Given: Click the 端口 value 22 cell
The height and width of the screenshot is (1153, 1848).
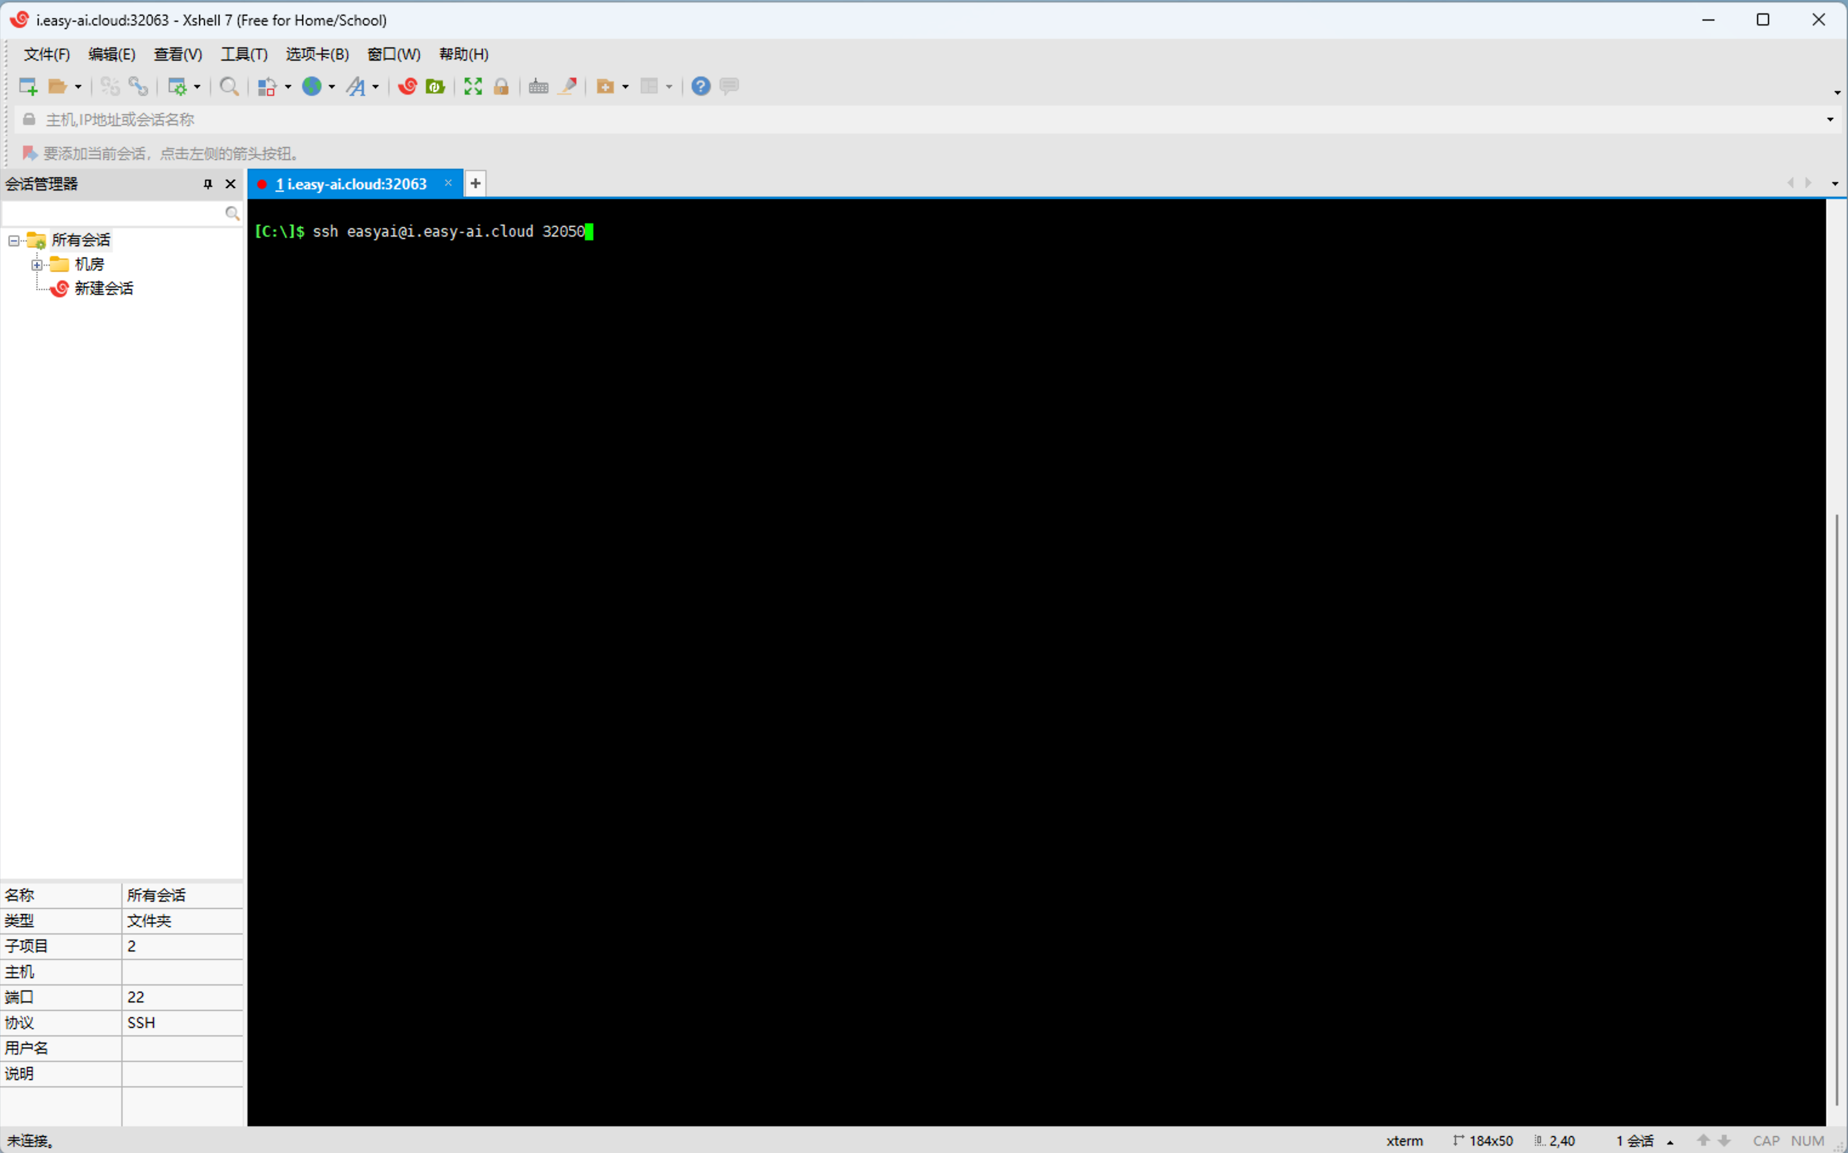Looking at the screenshot, I should click(182, 998).
